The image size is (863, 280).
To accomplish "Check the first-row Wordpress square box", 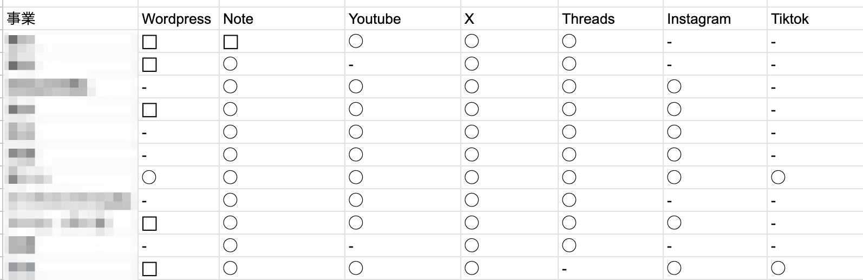I will tap(149, 42).
